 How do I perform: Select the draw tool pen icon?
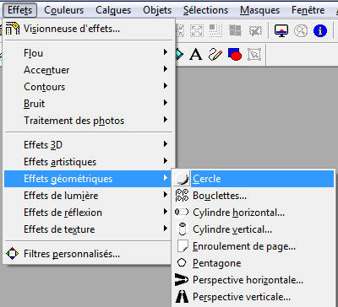pyautogui.click(x=215, y=54)
